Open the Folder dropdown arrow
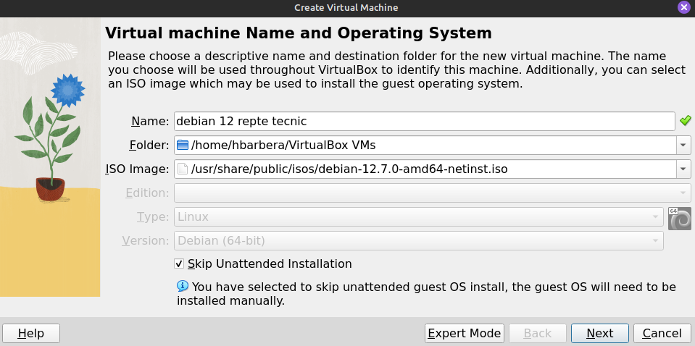 (683, 145)
